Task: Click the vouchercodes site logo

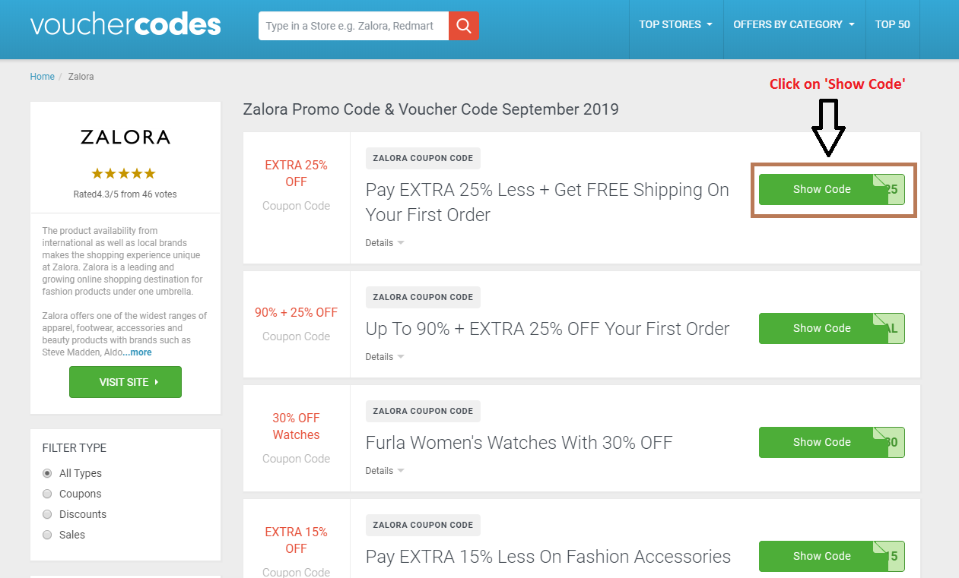Action: click(x=125, y=24)
